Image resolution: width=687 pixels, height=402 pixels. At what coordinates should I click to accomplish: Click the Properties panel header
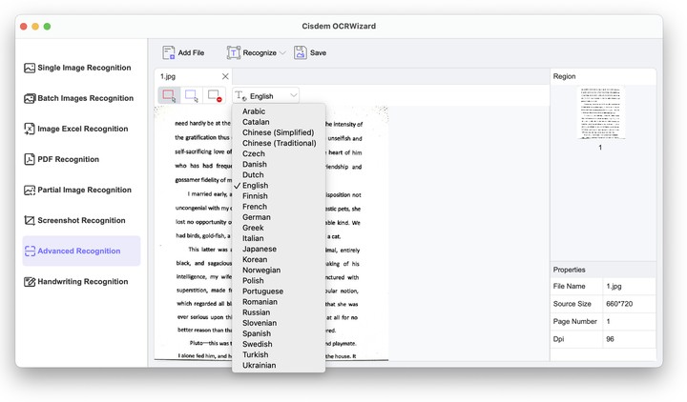[x=603, y=270]
